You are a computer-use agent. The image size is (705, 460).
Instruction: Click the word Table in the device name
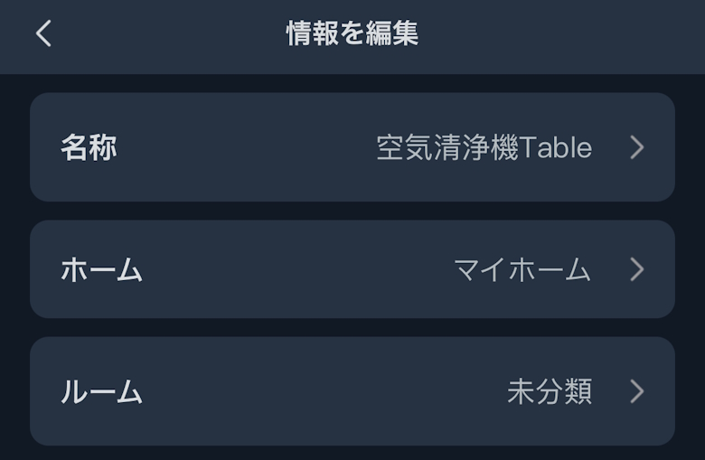(x=556, y=147)
